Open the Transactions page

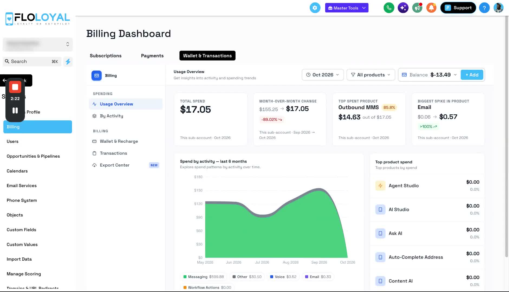[126, 153]
